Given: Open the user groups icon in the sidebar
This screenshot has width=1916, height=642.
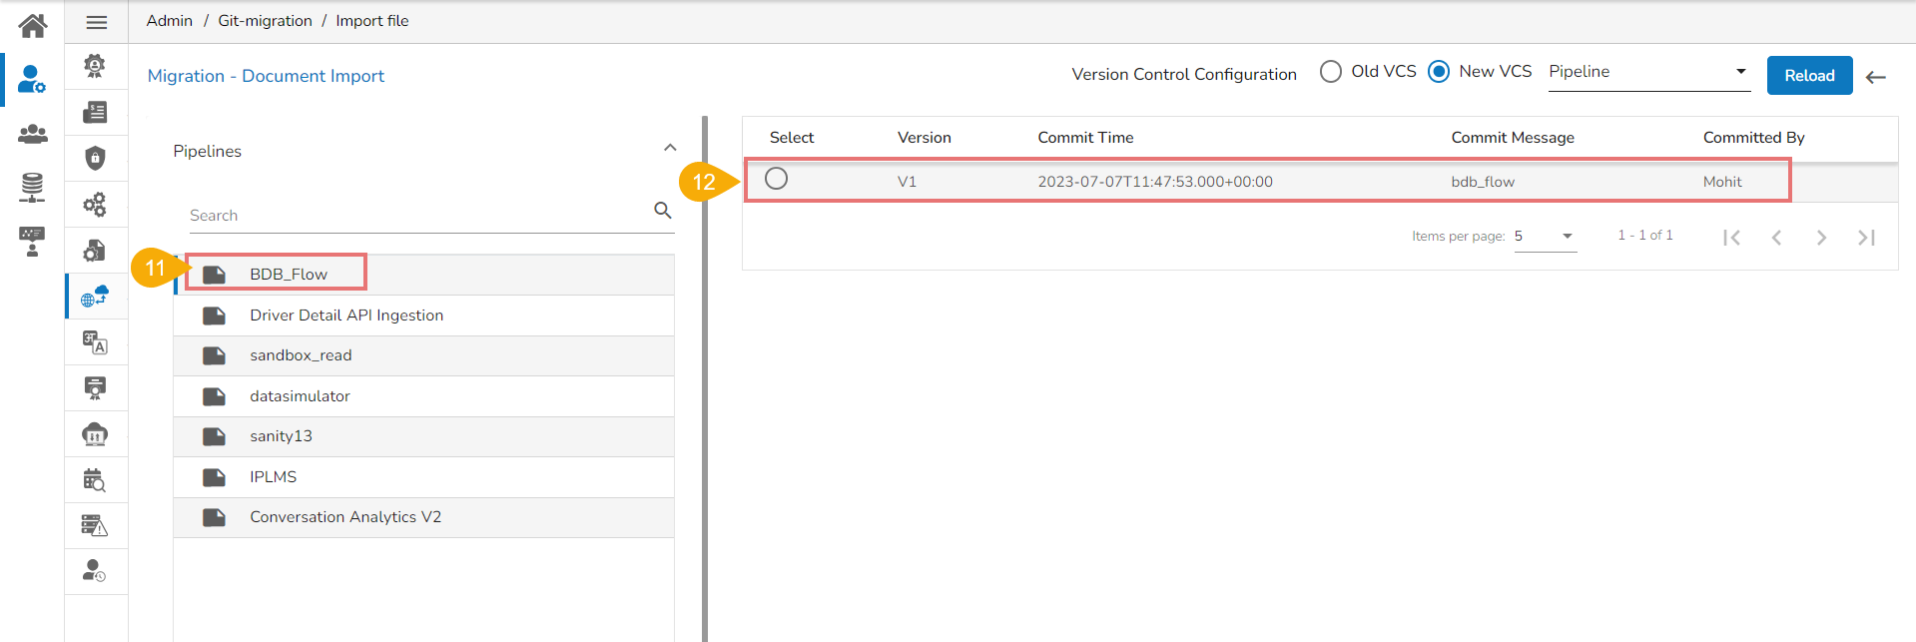Looking at the screenshot, I should tap(32, 133).
